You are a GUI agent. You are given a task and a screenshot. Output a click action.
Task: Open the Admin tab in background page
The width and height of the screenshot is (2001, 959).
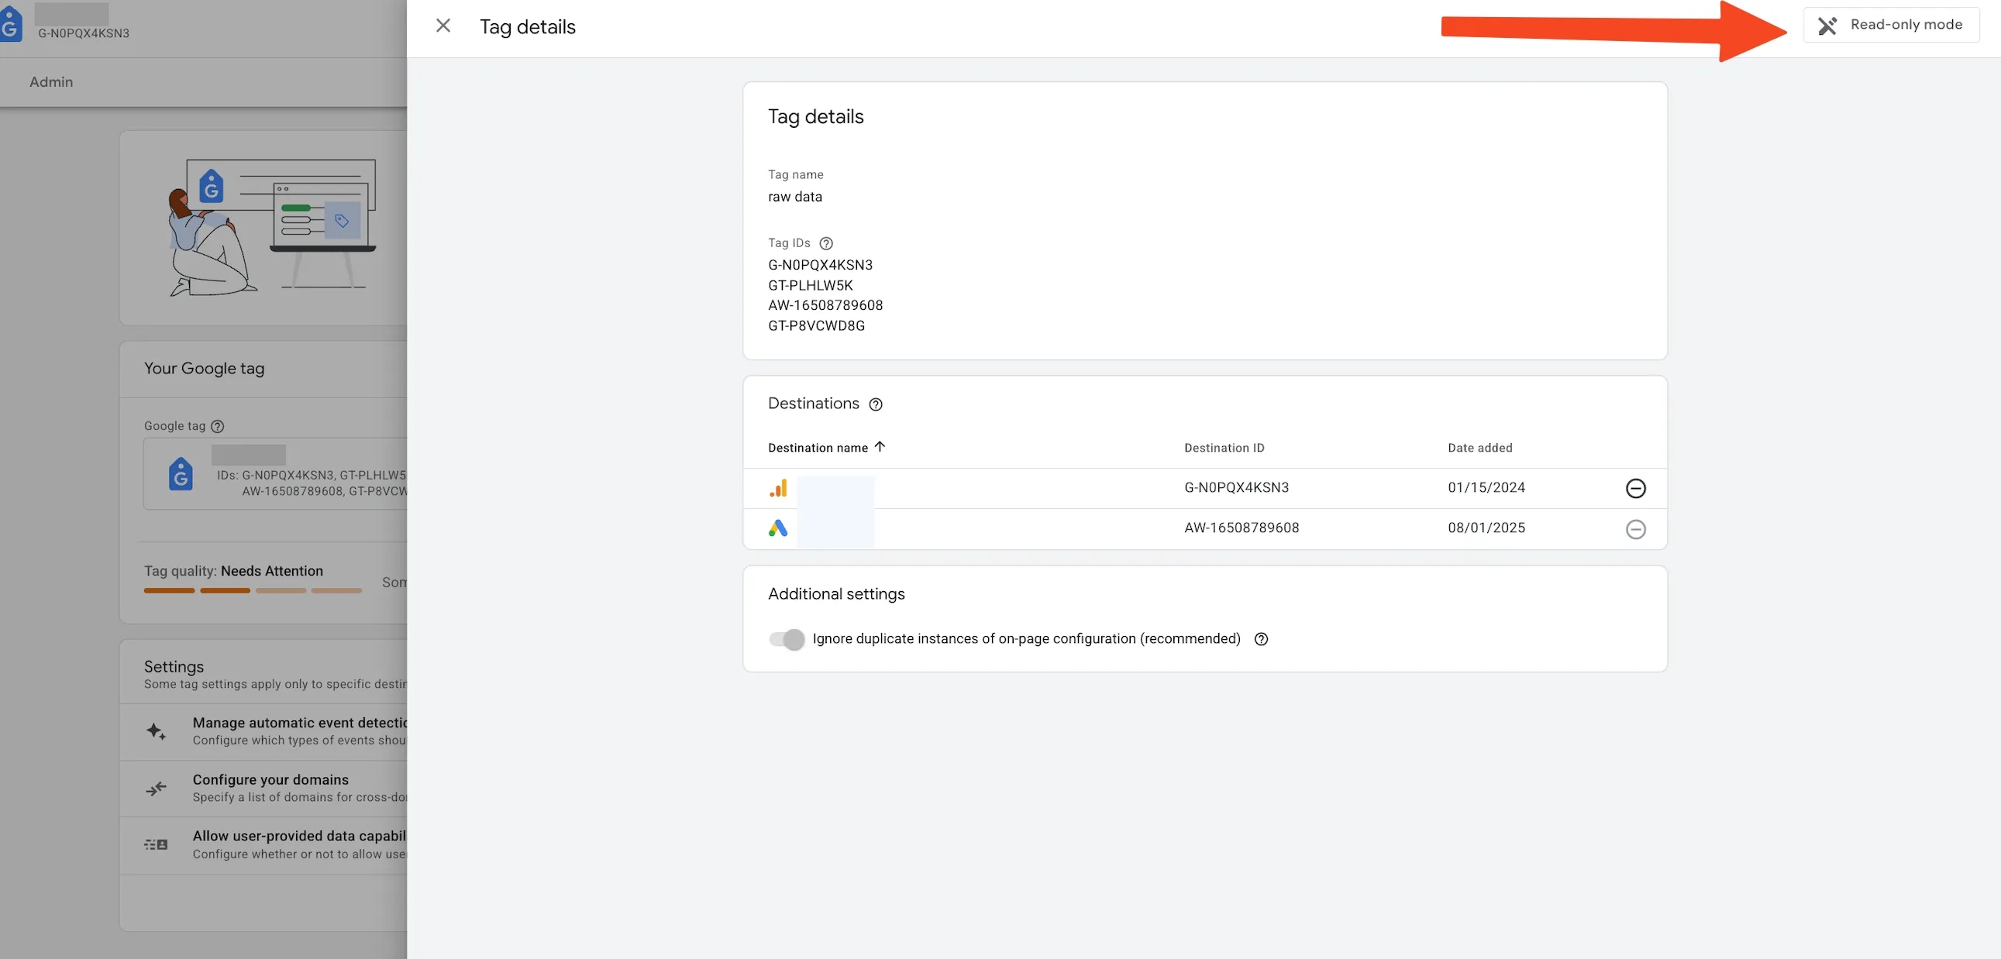click(51, 81)
